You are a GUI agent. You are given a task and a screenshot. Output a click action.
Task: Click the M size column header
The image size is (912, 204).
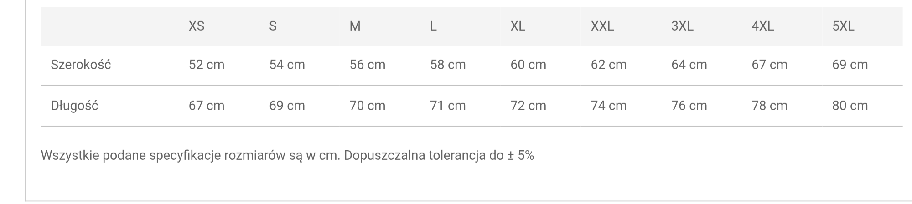click(355, 26)
